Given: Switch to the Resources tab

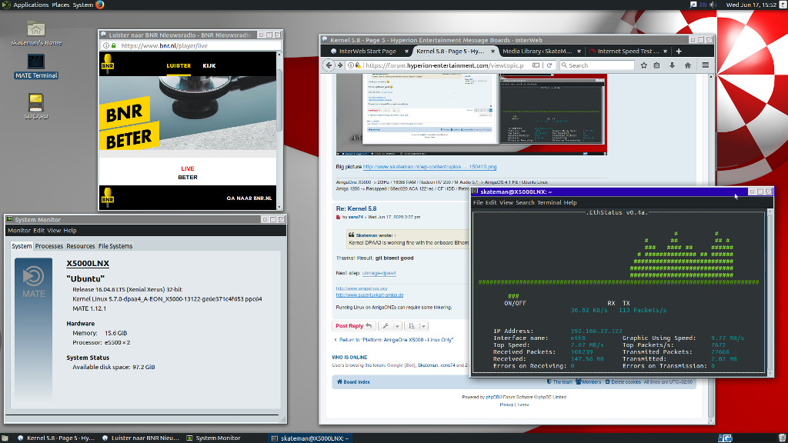Looking at the screenshot, I should (x=80, y=246).
